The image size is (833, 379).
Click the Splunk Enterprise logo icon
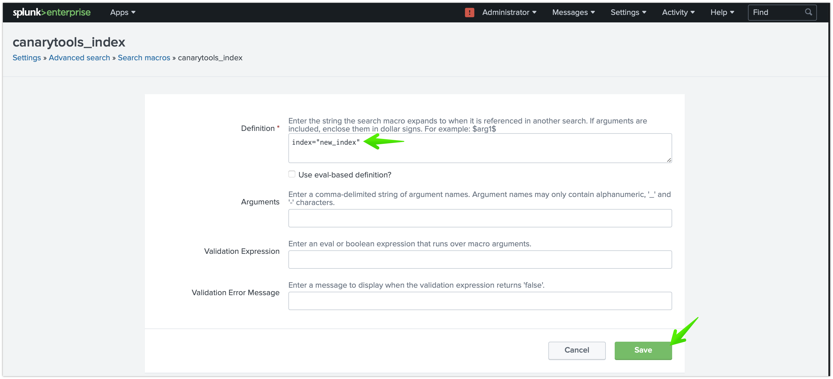click(x=51, y=12)
